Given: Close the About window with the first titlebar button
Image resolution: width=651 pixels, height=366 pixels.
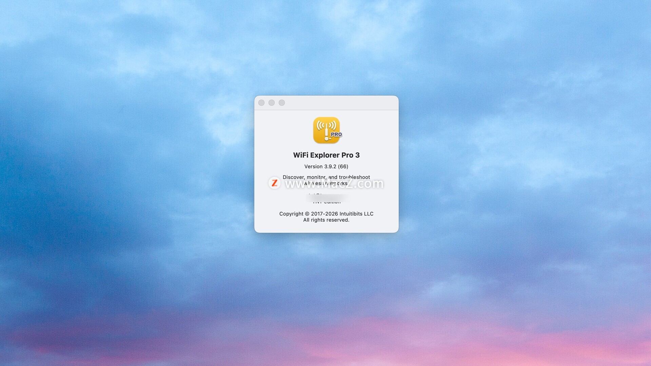Looking at the screenshot, I should coord(261,103).
